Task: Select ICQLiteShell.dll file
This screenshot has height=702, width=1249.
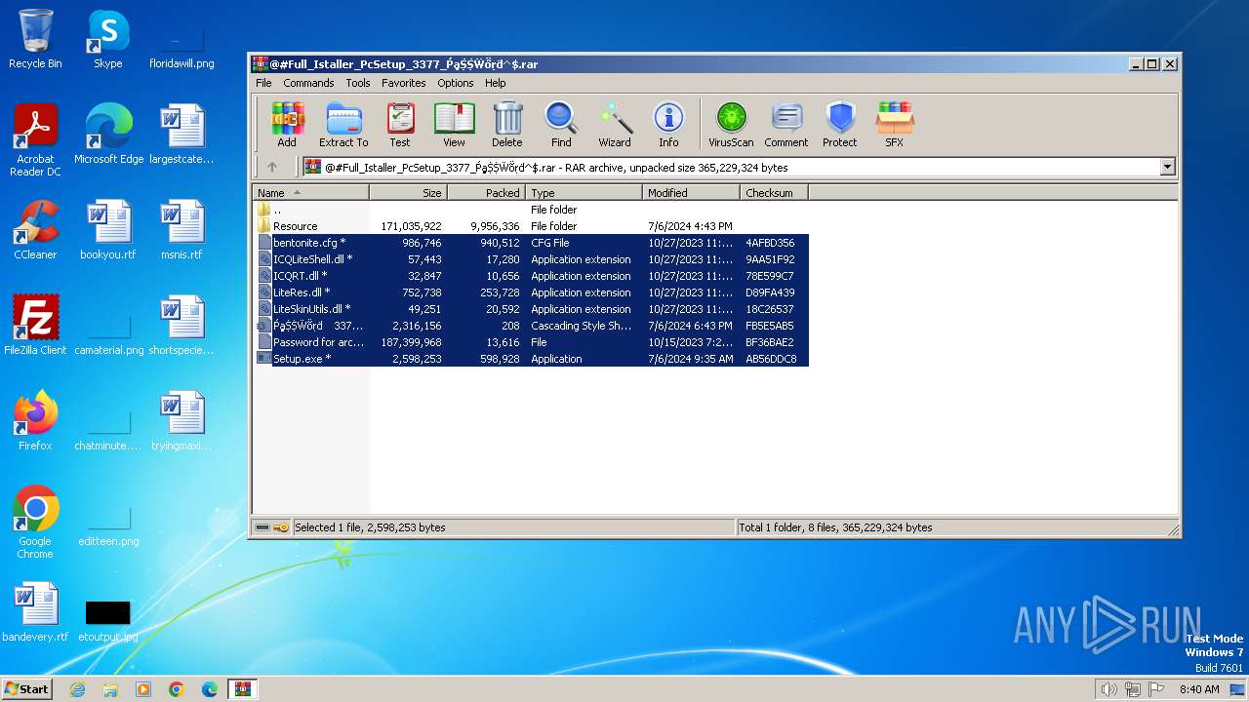Action: (531, 259)
